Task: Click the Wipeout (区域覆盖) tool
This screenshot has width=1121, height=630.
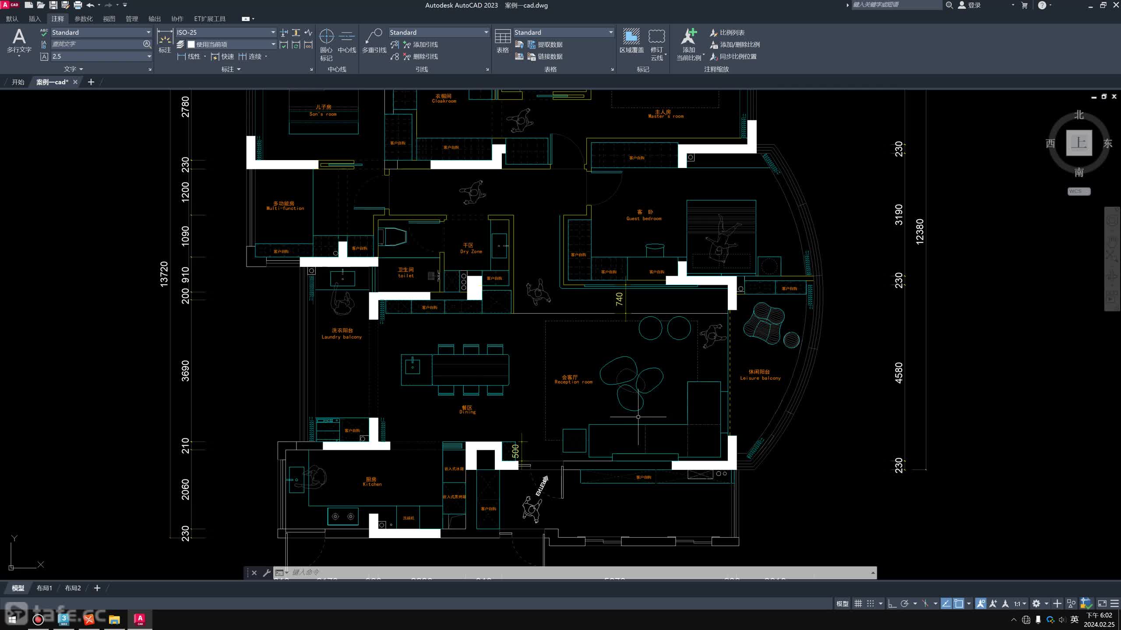Action: click(631, 41)
